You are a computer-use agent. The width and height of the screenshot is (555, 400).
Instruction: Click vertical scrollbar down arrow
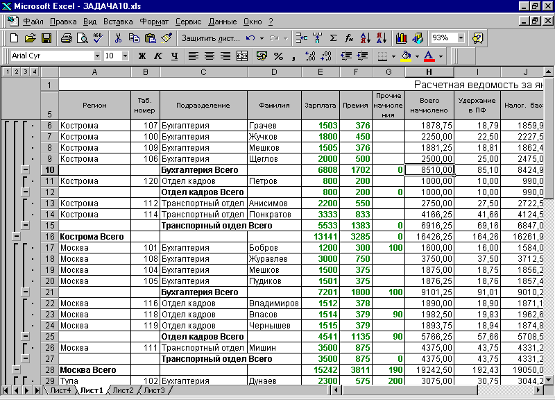548,380
